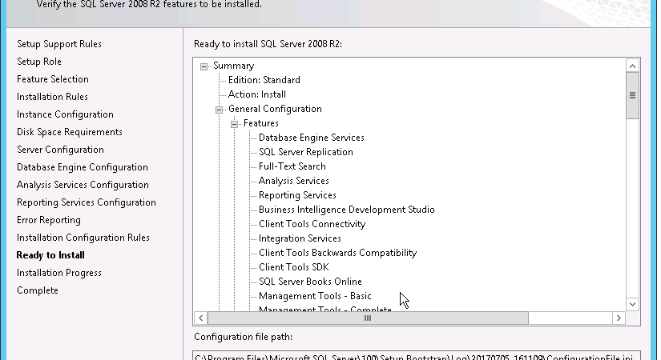Select Analysis Services tree item

click(x=294, y=181)
